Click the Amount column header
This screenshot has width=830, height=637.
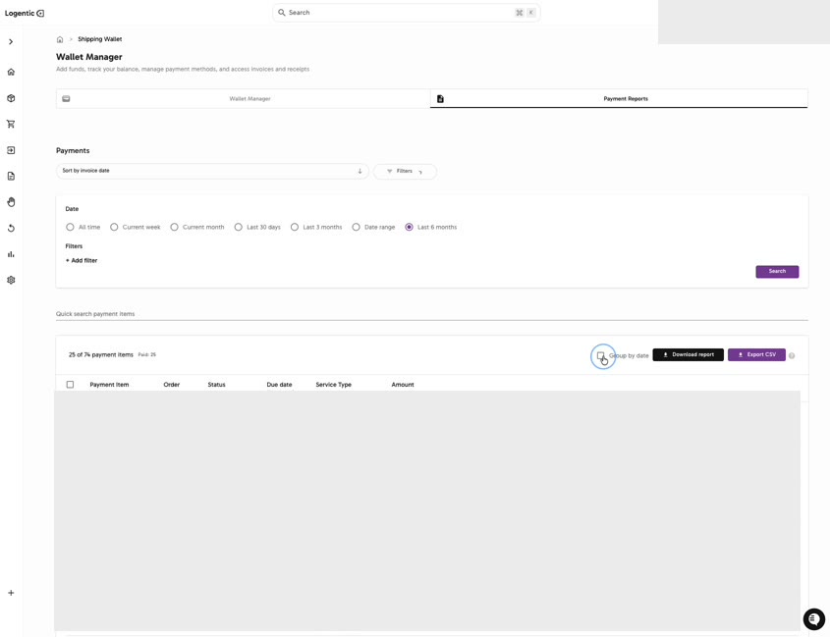pos(403,385)
